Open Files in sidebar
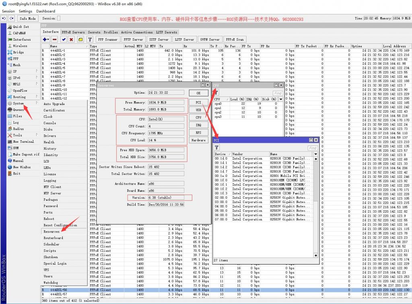The height and width of the screenshot is (304, 412). pos(18,116)
